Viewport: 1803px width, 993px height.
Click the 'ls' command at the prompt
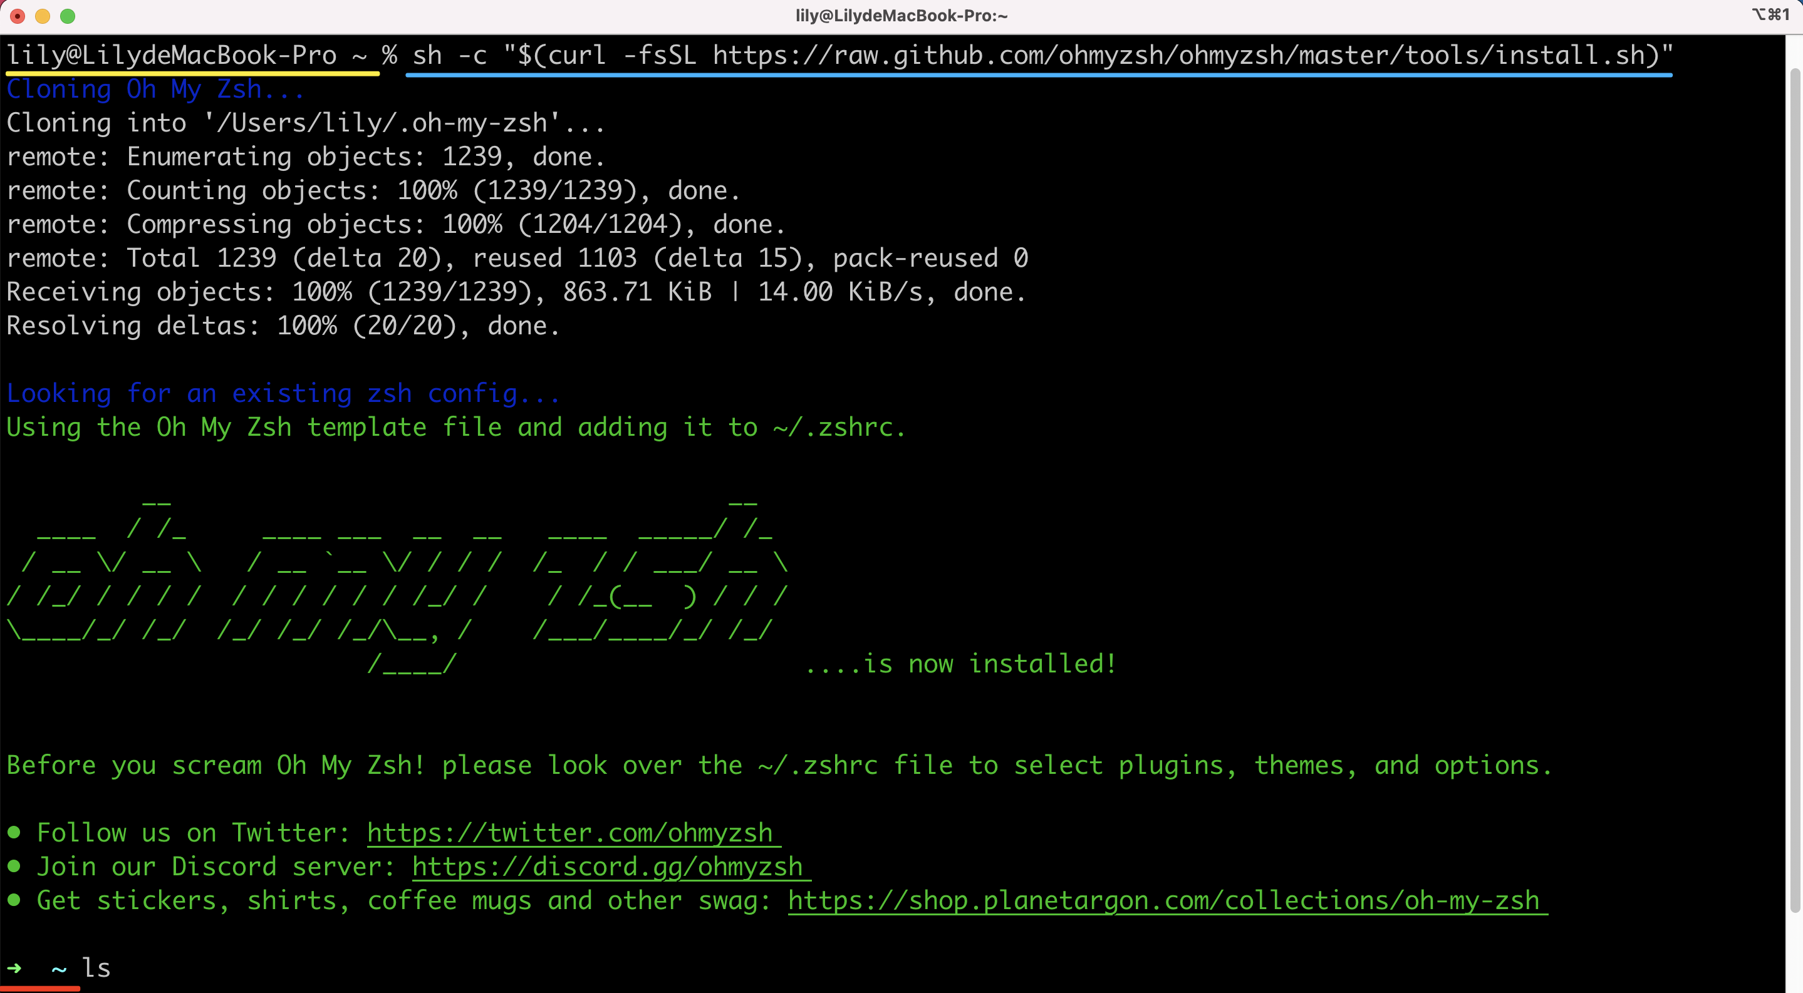(96, 968)
